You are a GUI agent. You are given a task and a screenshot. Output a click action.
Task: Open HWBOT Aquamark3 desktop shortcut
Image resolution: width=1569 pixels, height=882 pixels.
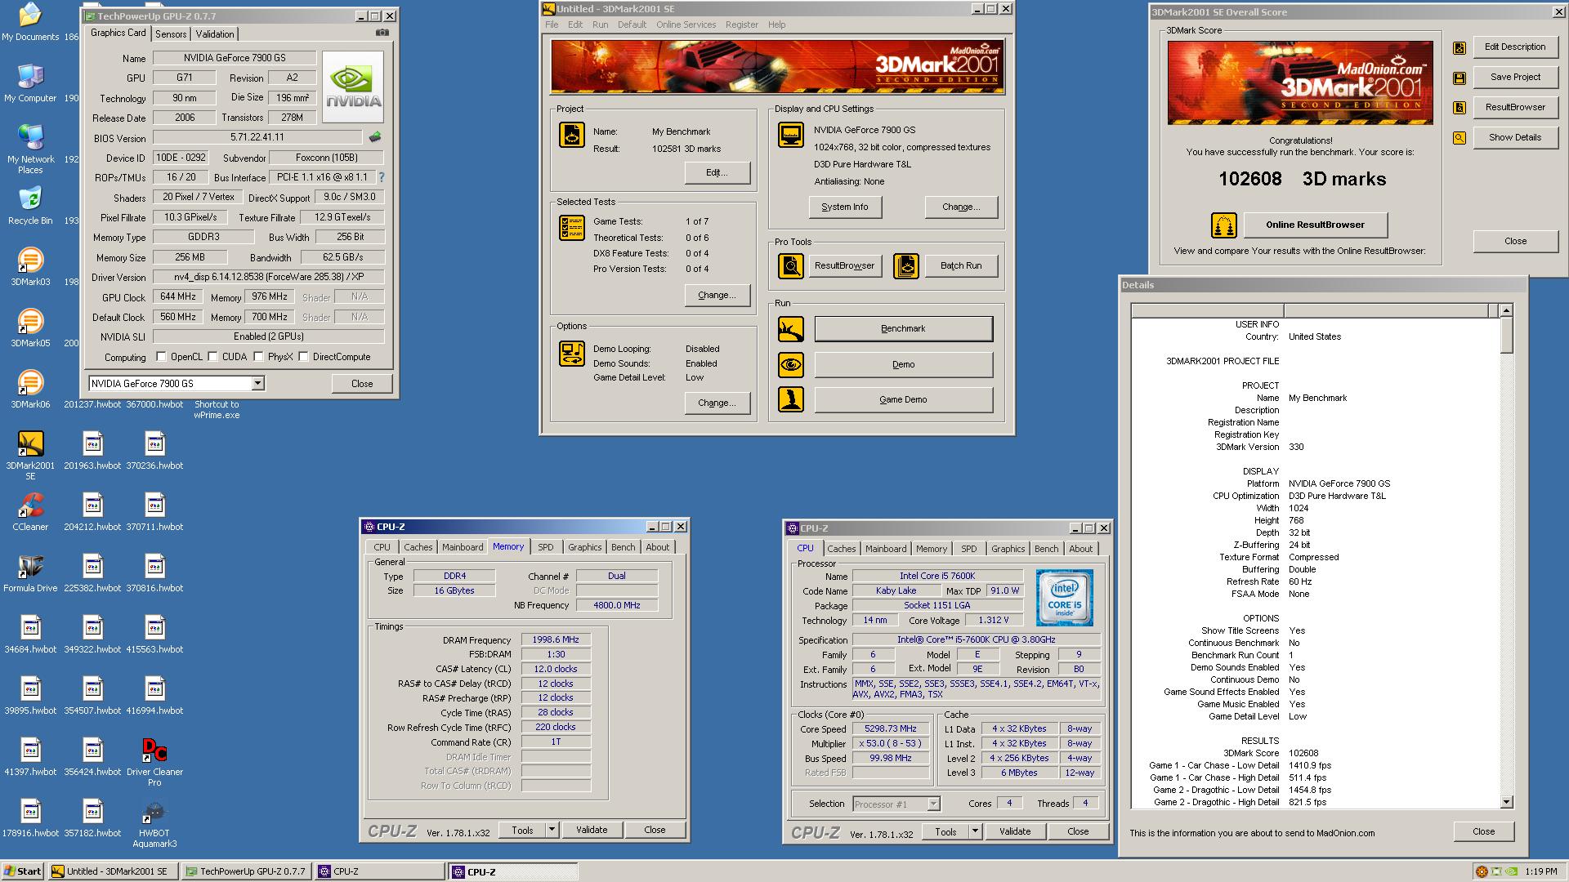(x=154, y=823)
